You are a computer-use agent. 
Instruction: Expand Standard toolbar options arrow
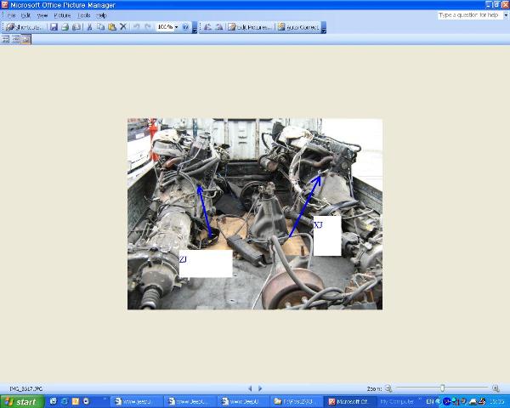(195, 28)
